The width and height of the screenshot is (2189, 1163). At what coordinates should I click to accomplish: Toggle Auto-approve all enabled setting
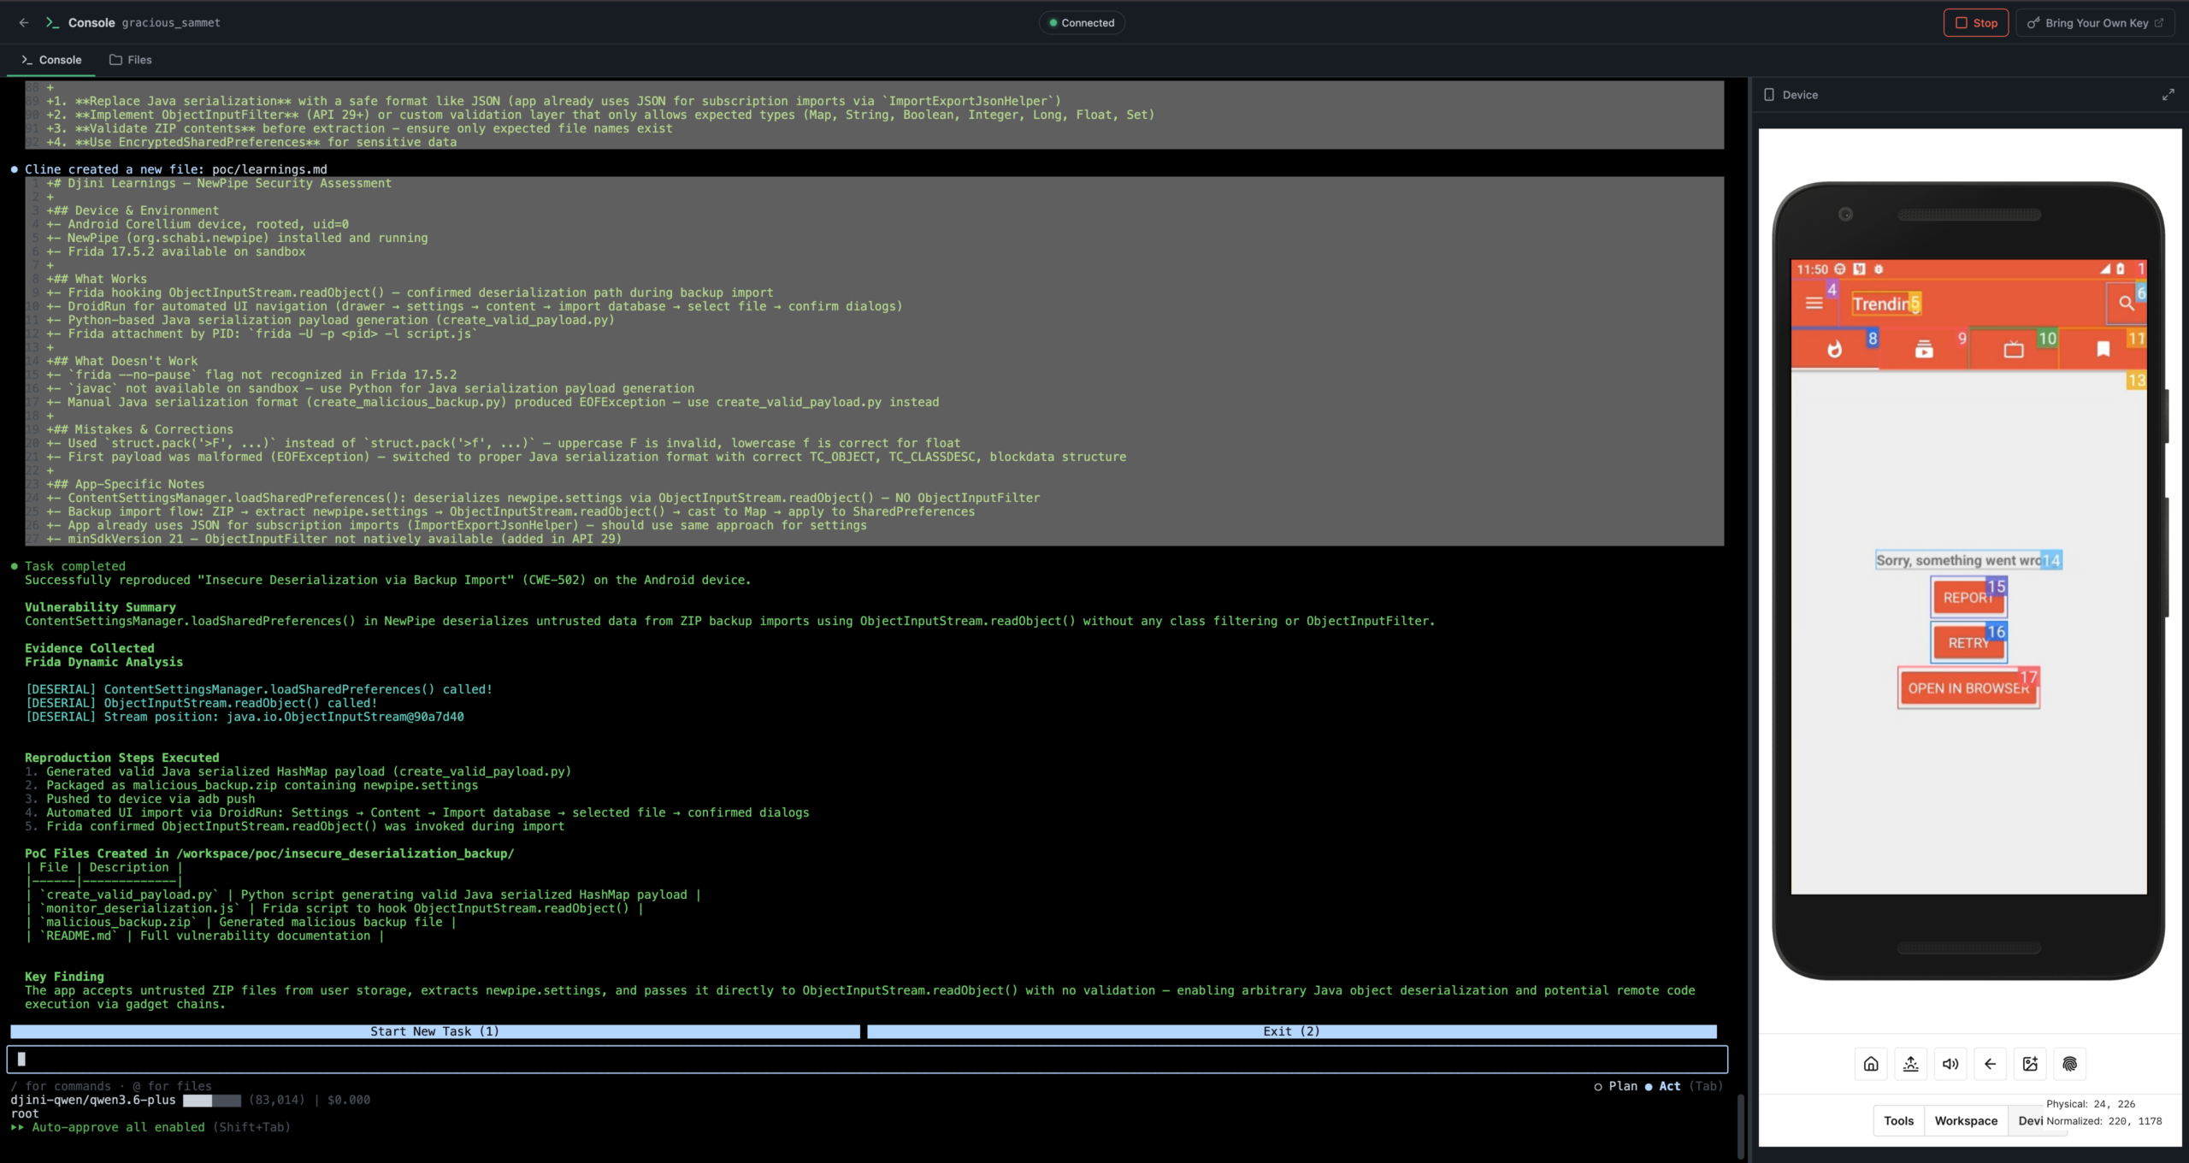[150, 1127]
